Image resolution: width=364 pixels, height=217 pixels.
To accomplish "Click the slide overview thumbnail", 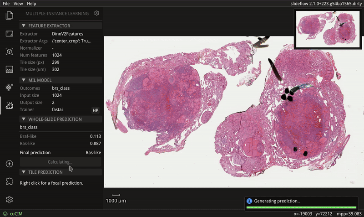I will tap(328, 29).
